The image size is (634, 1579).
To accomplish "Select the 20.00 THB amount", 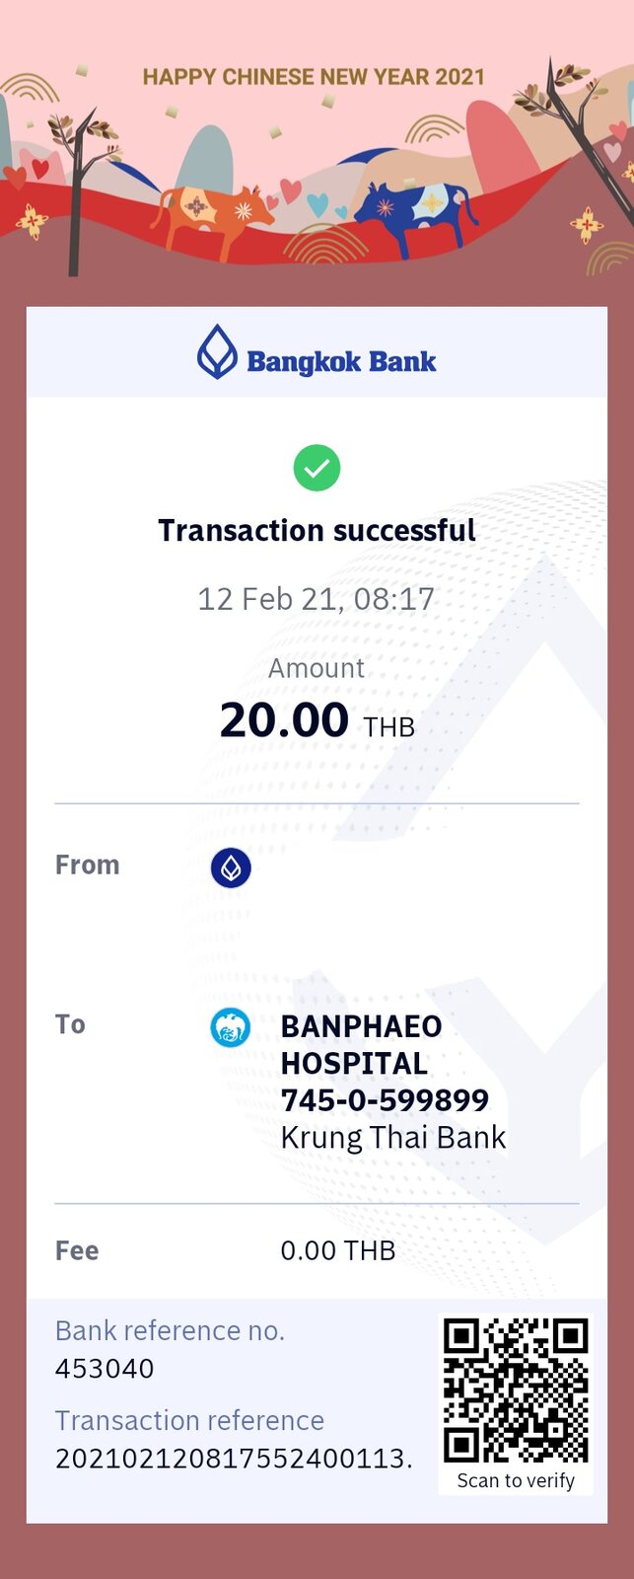I will 317,720.
